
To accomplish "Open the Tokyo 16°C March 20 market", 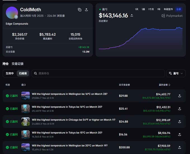I will coord(67,107).
